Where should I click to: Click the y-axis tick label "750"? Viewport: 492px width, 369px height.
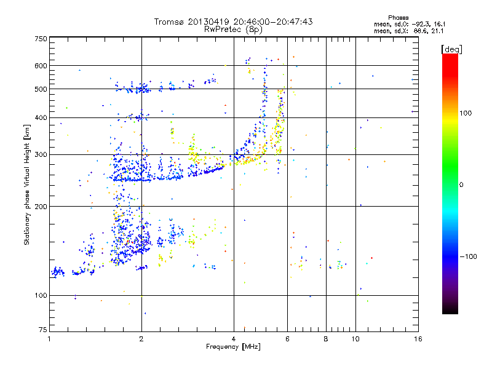click(x=41, y=39)
